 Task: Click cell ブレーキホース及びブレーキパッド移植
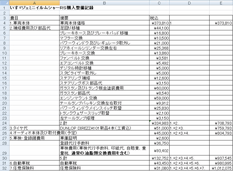tap(104, 33)
